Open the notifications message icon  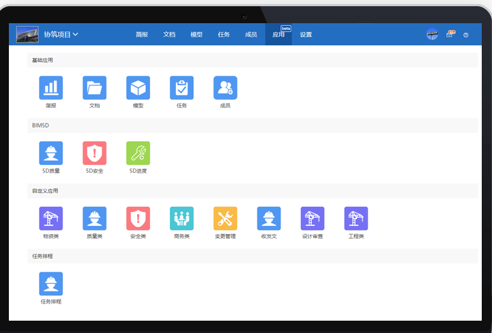click(x=450, y=34)
